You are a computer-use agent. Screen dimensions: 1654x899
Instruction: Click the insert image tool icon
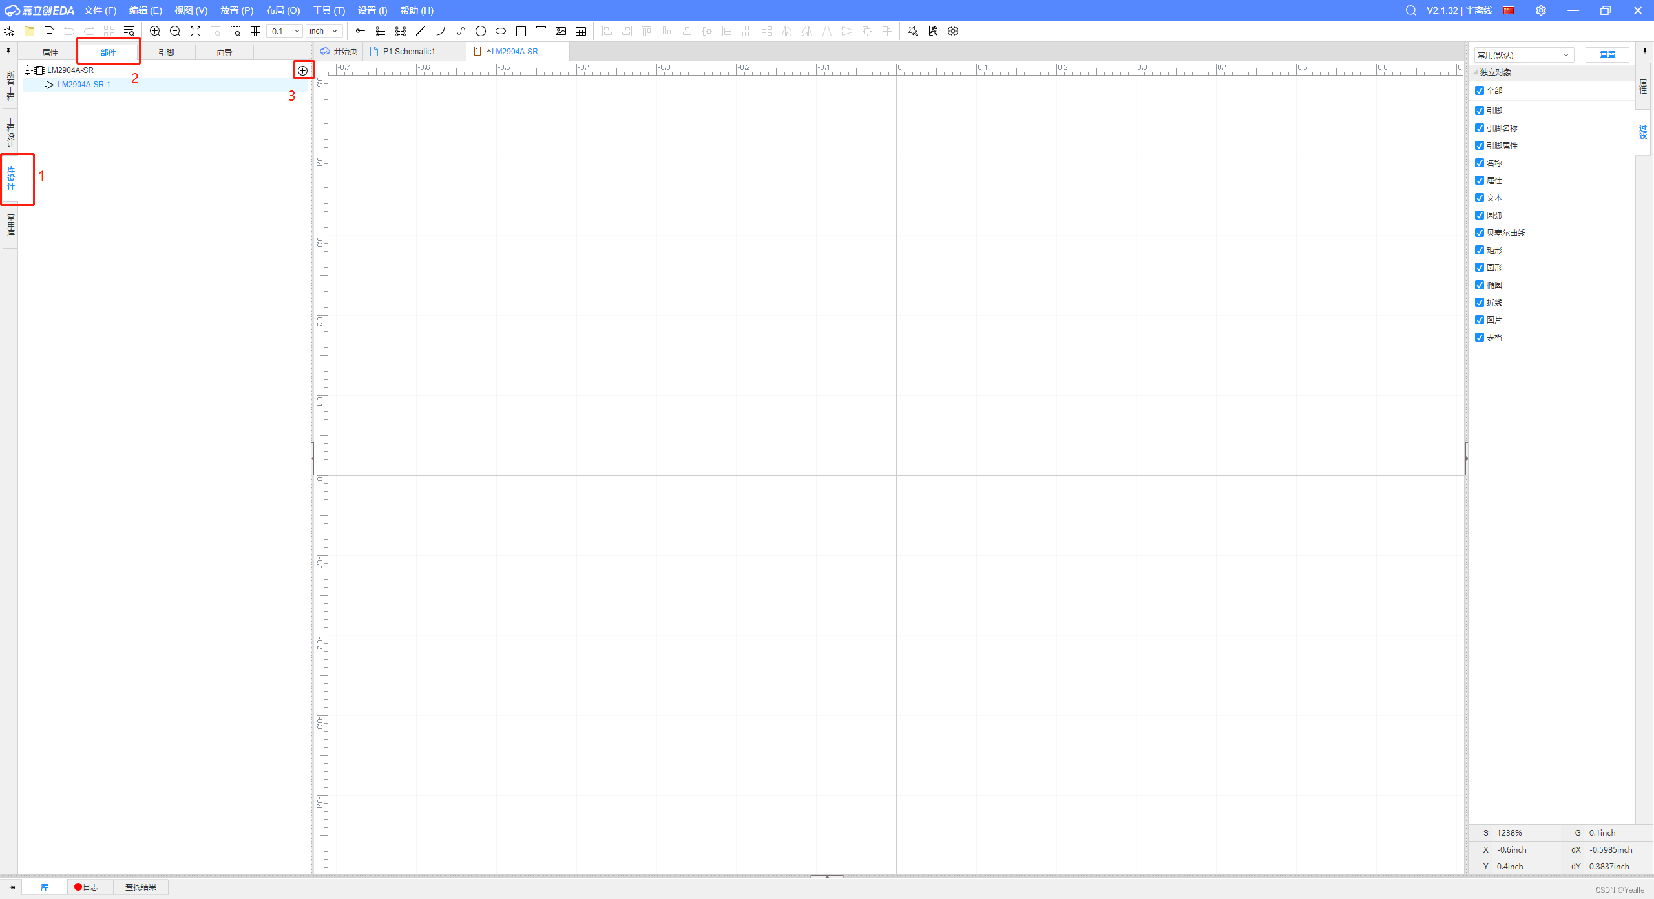[x=561, y=31]
